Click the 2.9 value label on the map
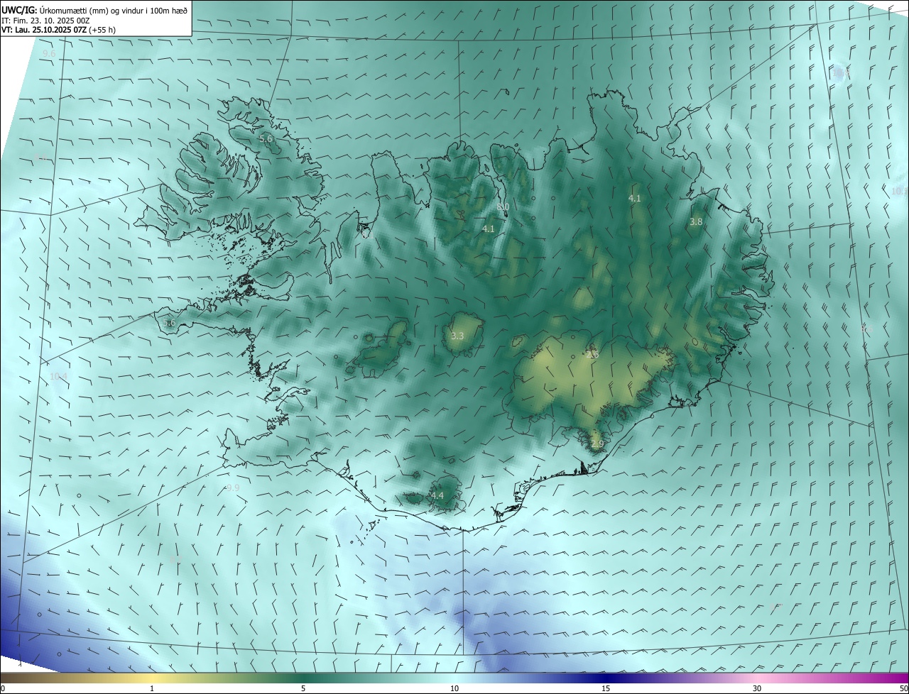909x694 pixels. 597,444
